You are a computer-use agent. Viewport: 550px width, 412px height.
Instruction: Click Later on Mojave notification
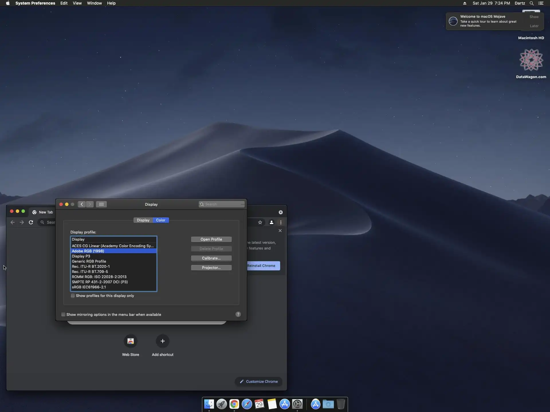(x=534, y=26)
